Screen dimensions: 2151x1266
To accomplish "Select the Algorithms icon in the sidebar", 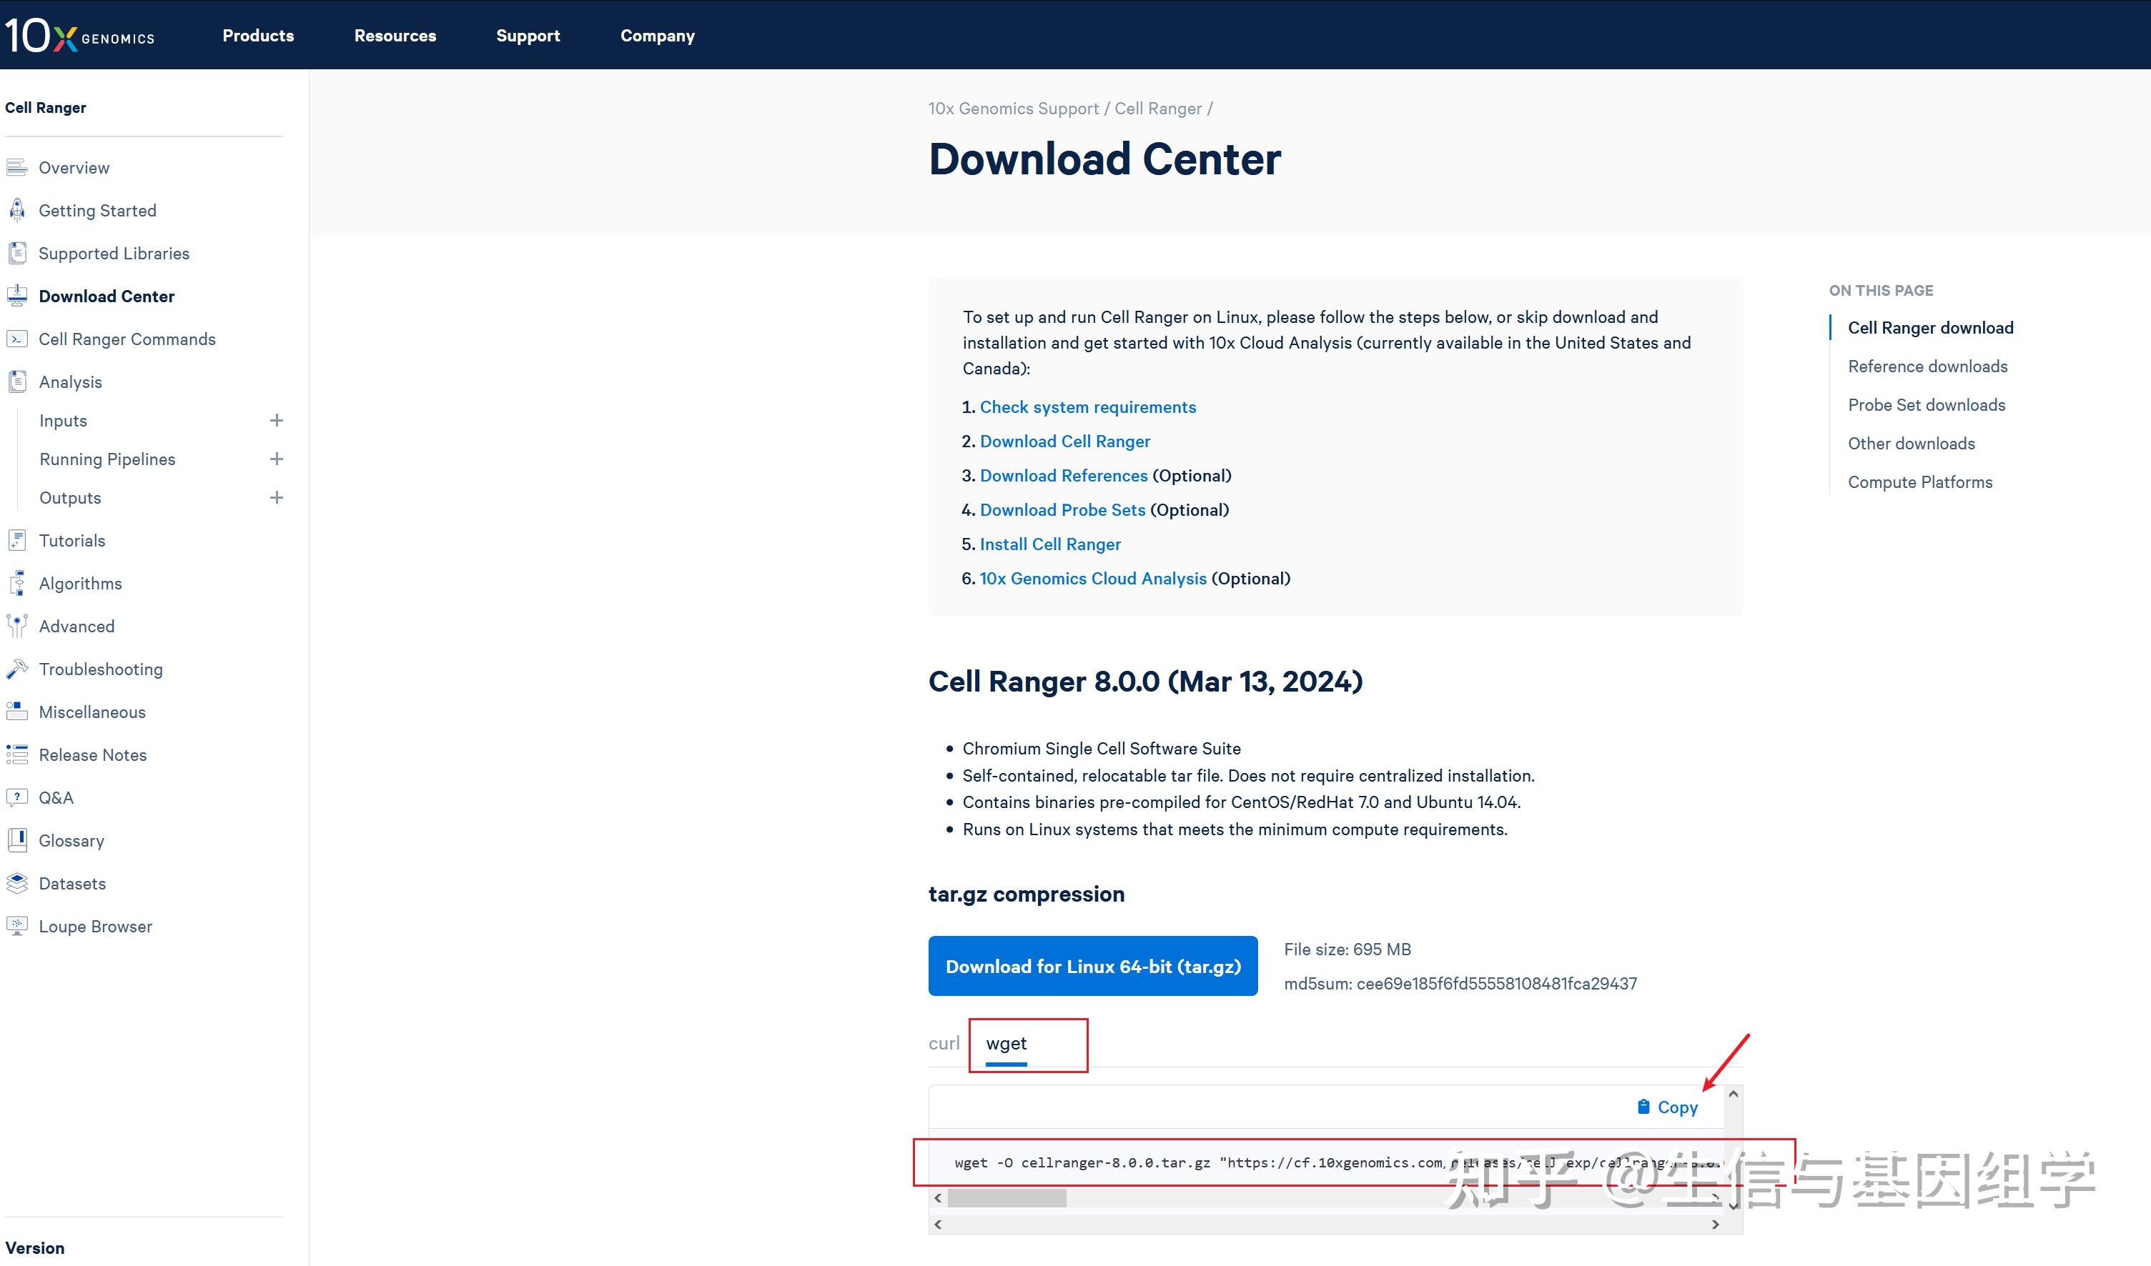I will click(17, 583).
